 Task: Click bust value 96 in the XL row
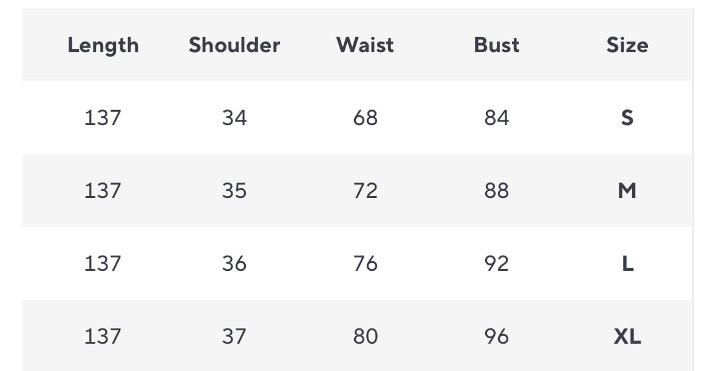[496, 336]
